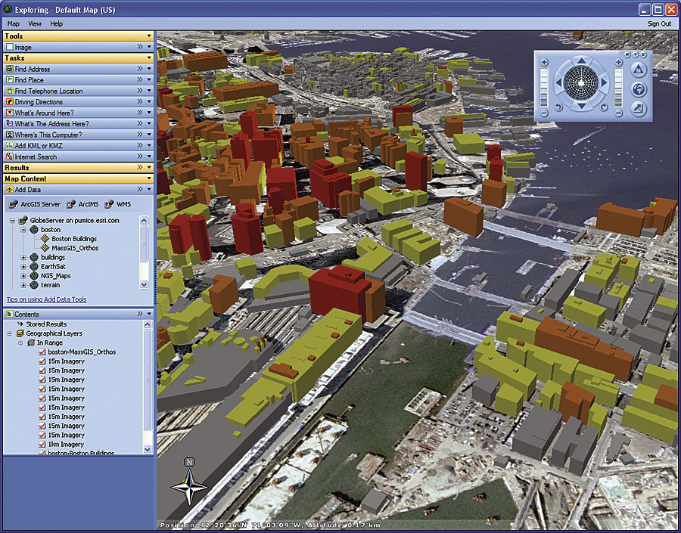Rotate the view counterclockwise
The height and width of the screenshot is (533, 681).
tap(559, 107)
